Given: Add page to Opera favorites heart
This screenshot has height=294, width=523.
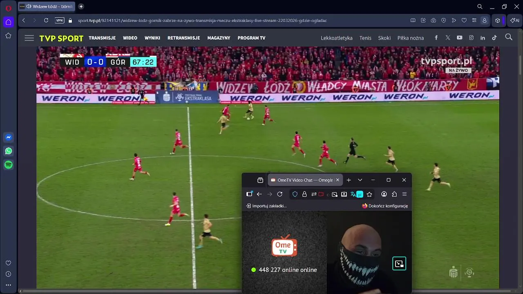Looking at the screenshot, I should tap(464, 20).
